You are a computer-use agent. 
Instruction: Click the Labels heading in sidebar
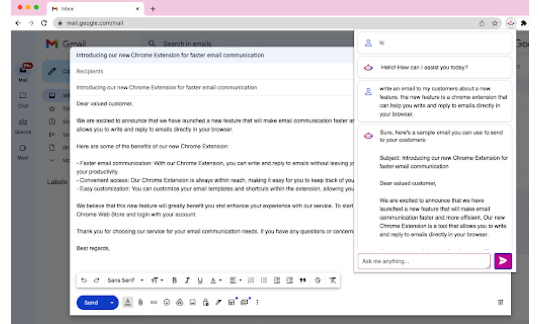click(x=57, y=182)
